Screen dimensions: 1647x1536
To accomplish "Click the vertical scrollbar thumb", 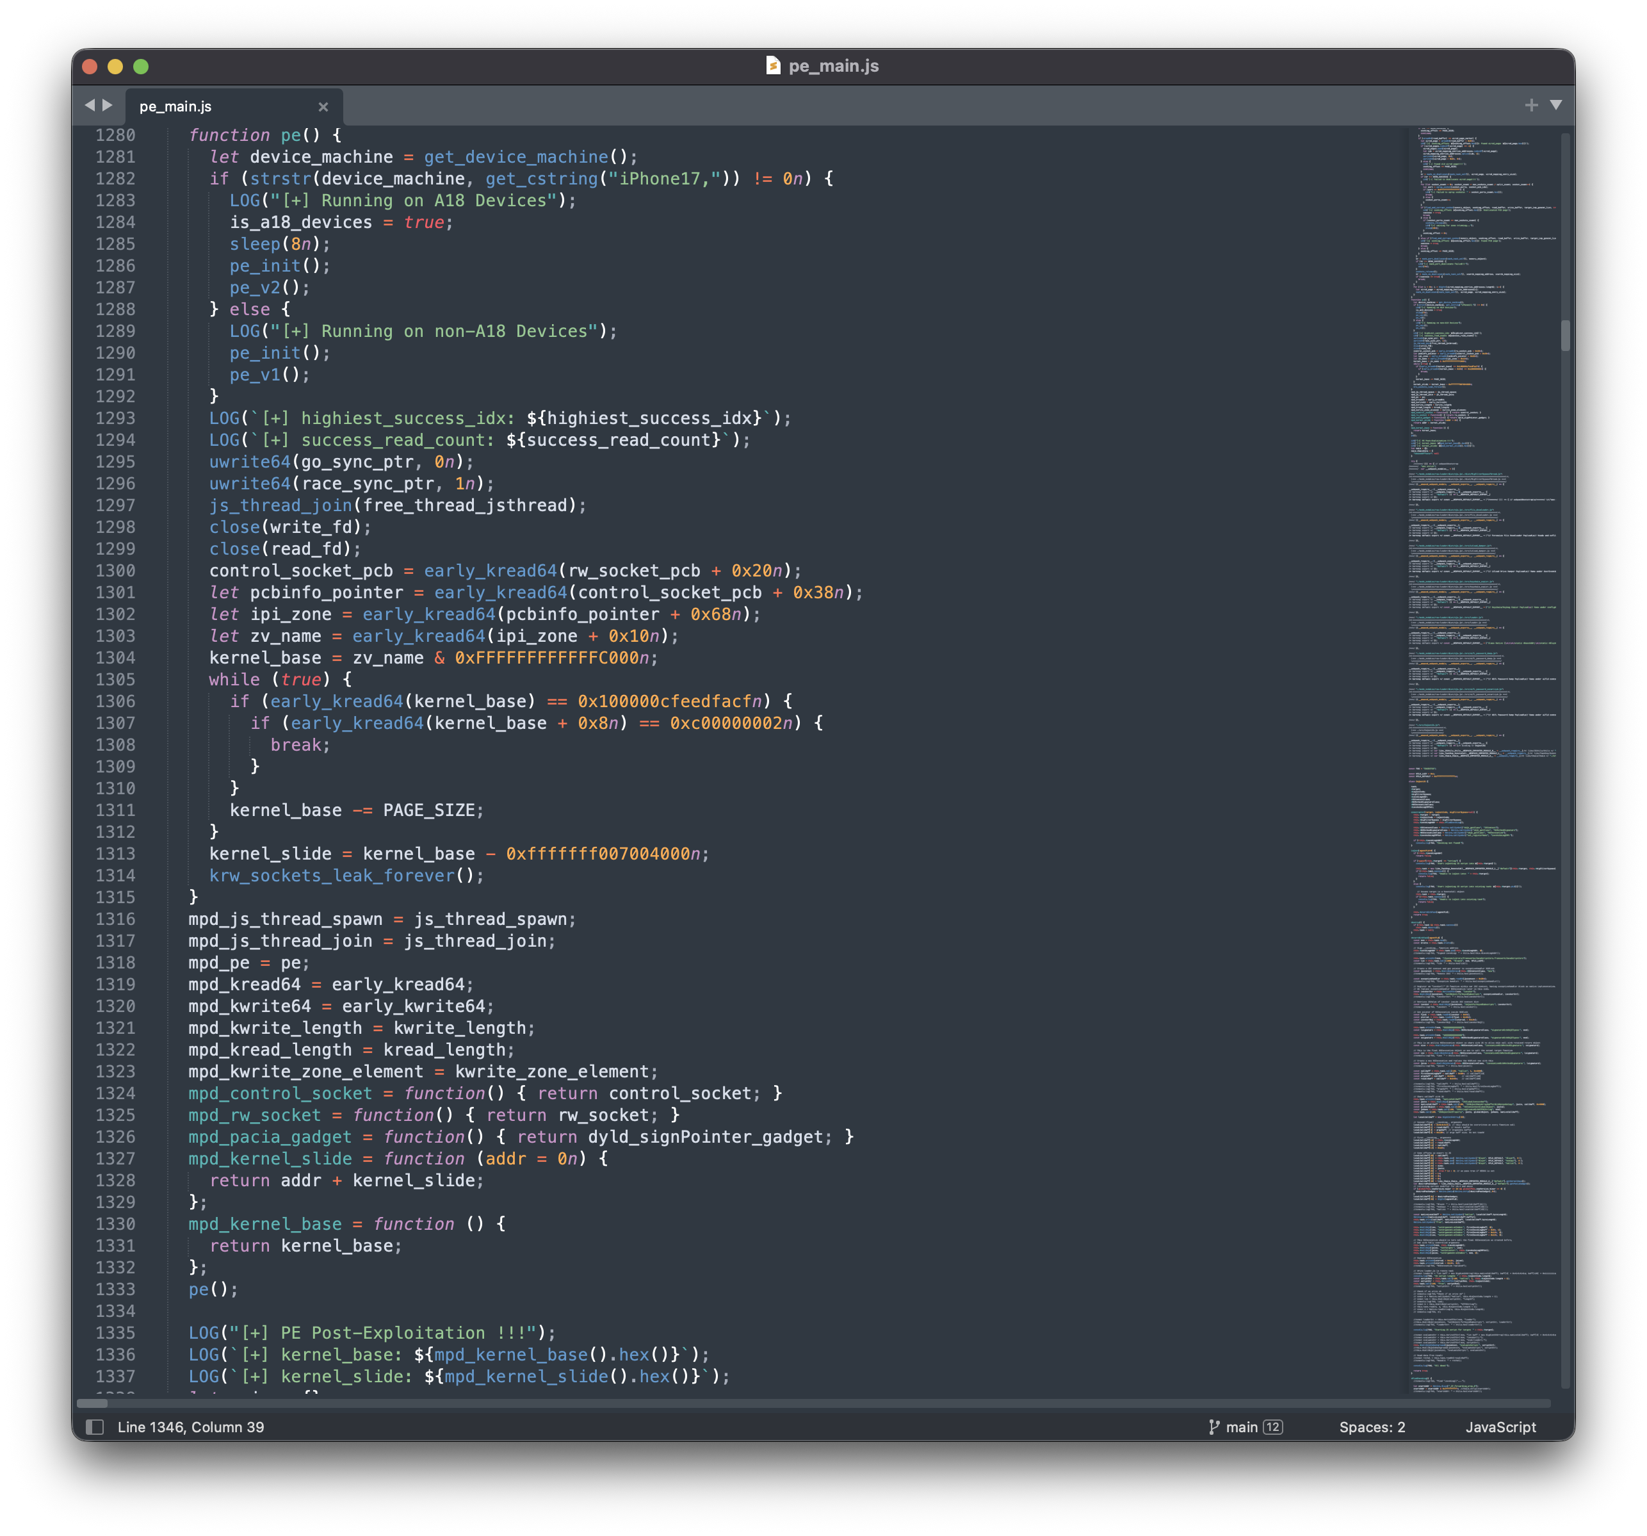I will [x=1565, y=336].
